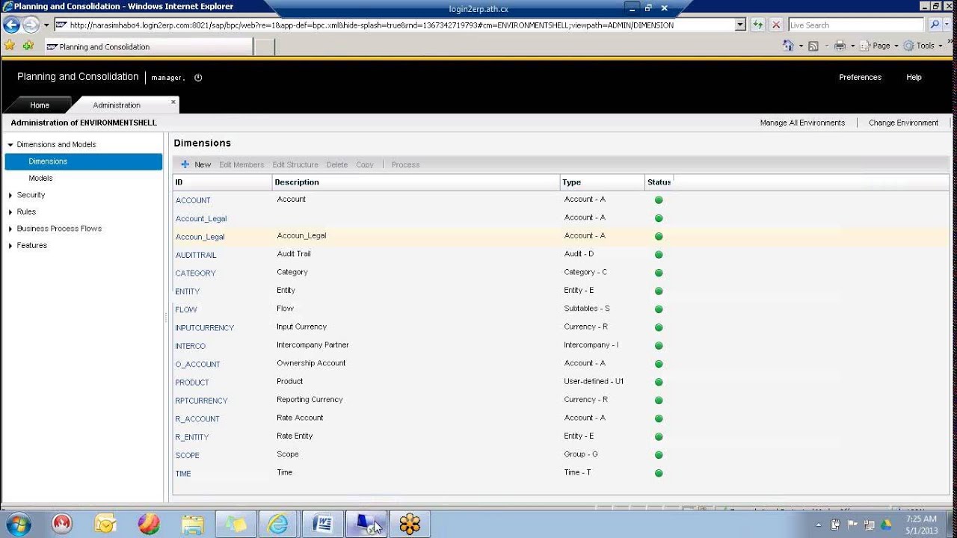Screen dimensions: 957x538
Task: Click the Delete toolbar button
Action: click(x=337, y=164)
